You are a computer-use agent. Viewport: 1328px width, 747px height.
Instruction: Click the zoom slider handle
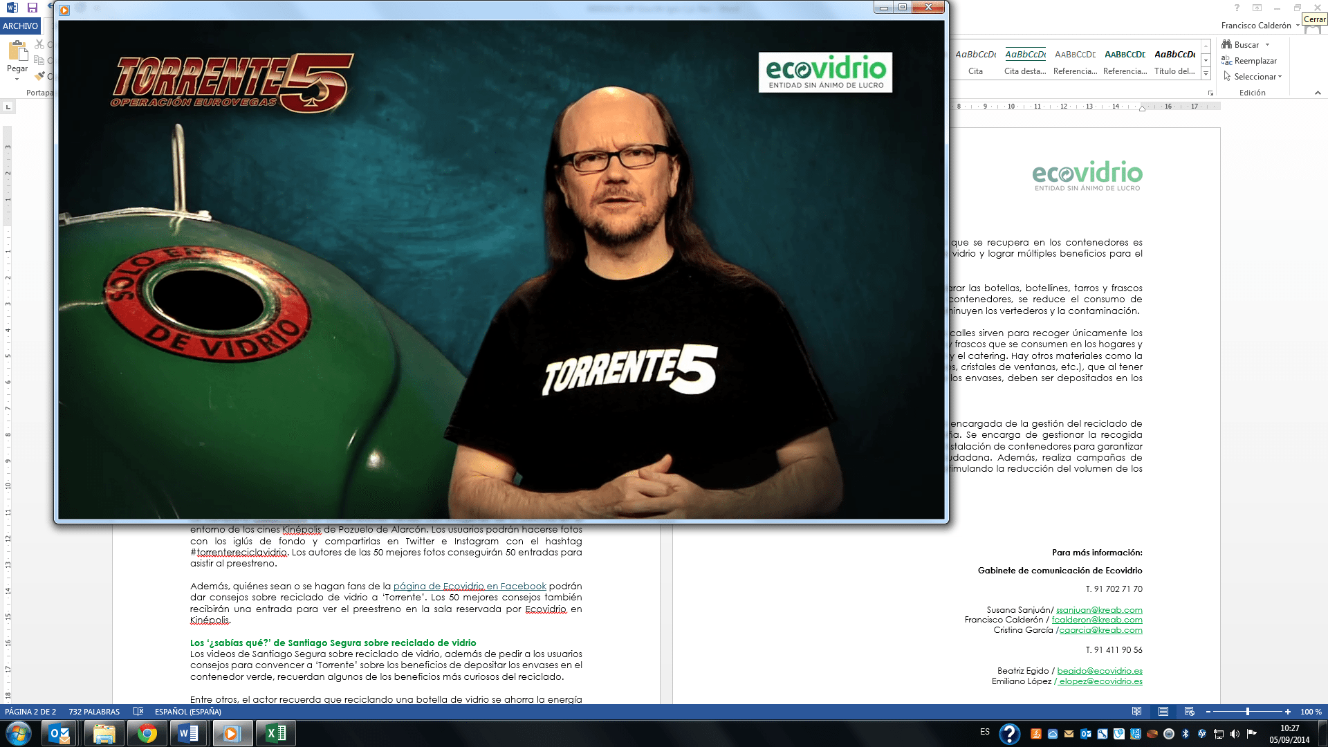click(1247, 712)
